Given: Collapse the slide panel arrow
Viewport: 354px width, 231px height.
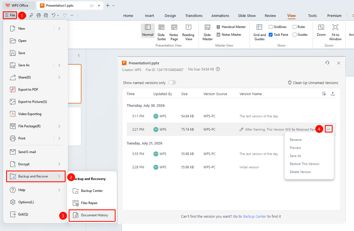Looking at the screenshot, I should (79, 55).
